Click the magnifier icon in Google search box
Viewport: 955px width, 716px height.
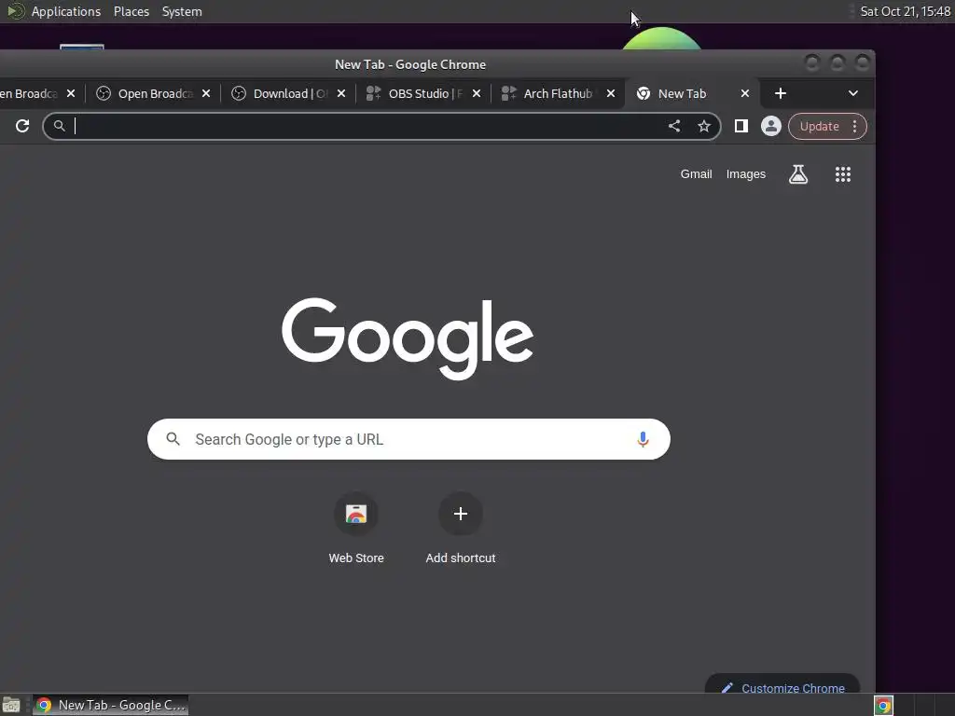[173, 439]
